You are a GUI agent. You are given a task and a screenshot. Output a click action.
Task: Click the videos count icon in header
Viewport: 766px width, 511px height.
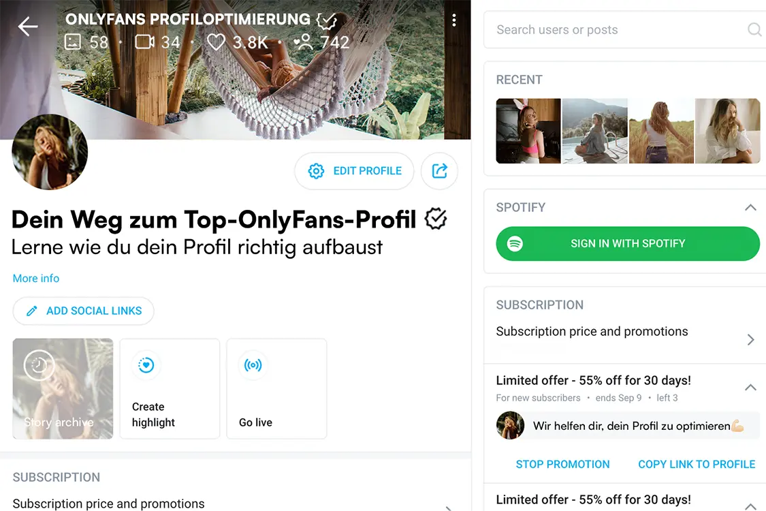144,42
